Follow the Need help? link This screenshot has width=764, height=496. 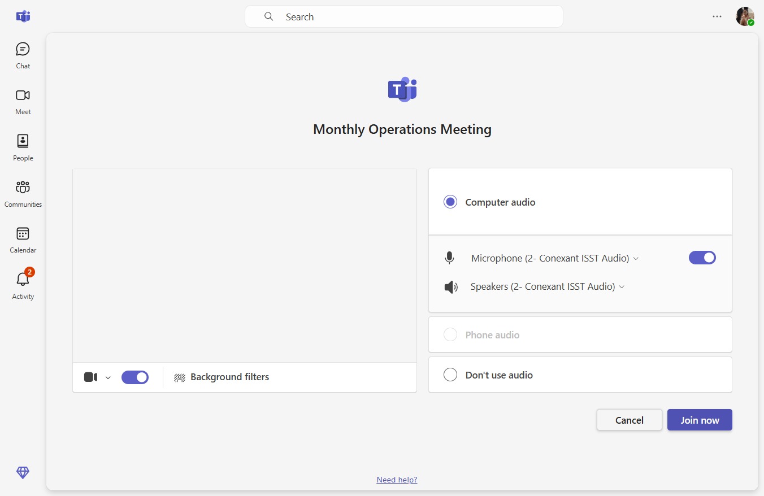(397, 480)
